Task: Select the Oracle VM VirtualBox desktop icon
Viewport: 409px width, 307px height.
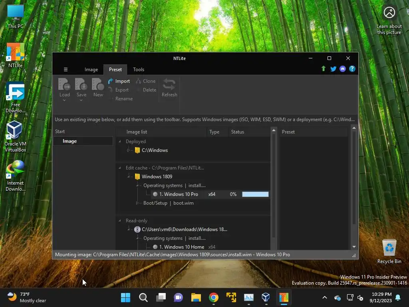Action: [x=16, y=137]
